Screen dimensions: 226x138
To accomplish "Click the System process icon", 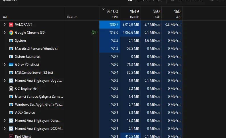I will point(11,41).
